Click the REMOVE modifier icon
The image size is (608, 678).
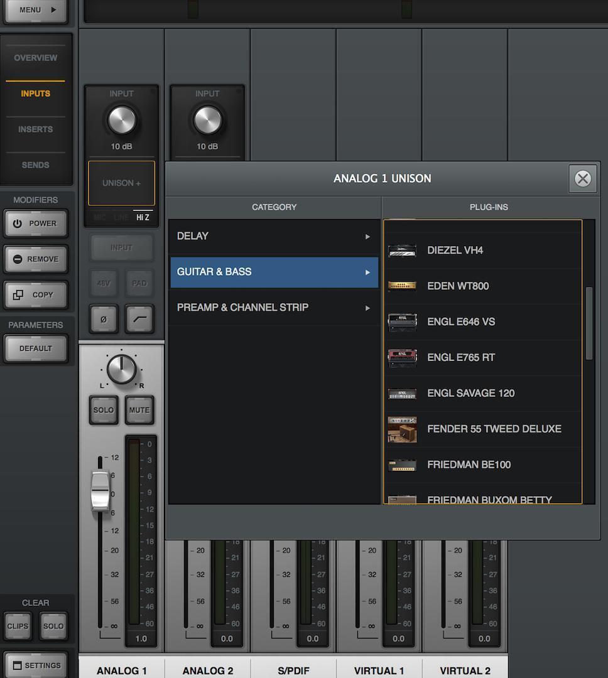[x=35, y=259]
